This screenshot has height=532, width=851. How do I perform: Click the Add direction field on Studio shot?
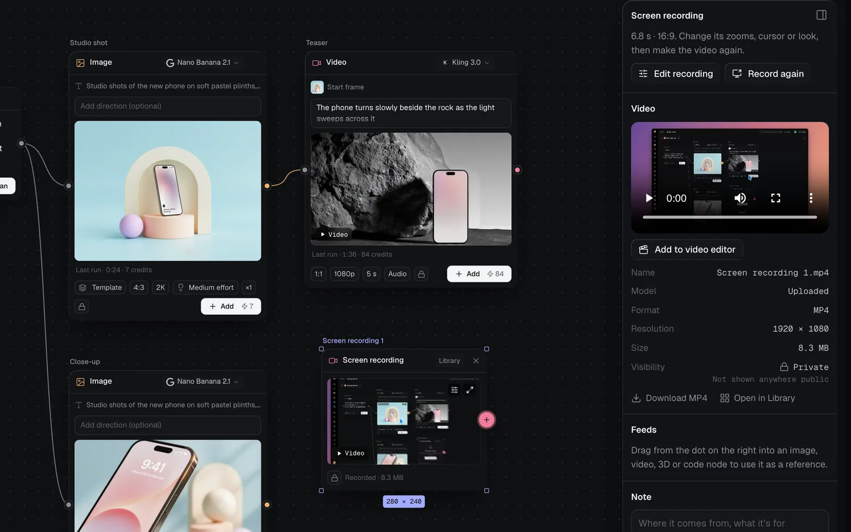click(168, 106)
